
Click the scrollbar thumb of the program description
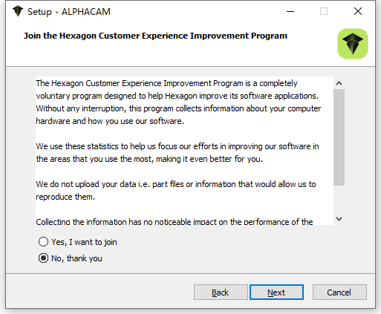tap(339, 137)
